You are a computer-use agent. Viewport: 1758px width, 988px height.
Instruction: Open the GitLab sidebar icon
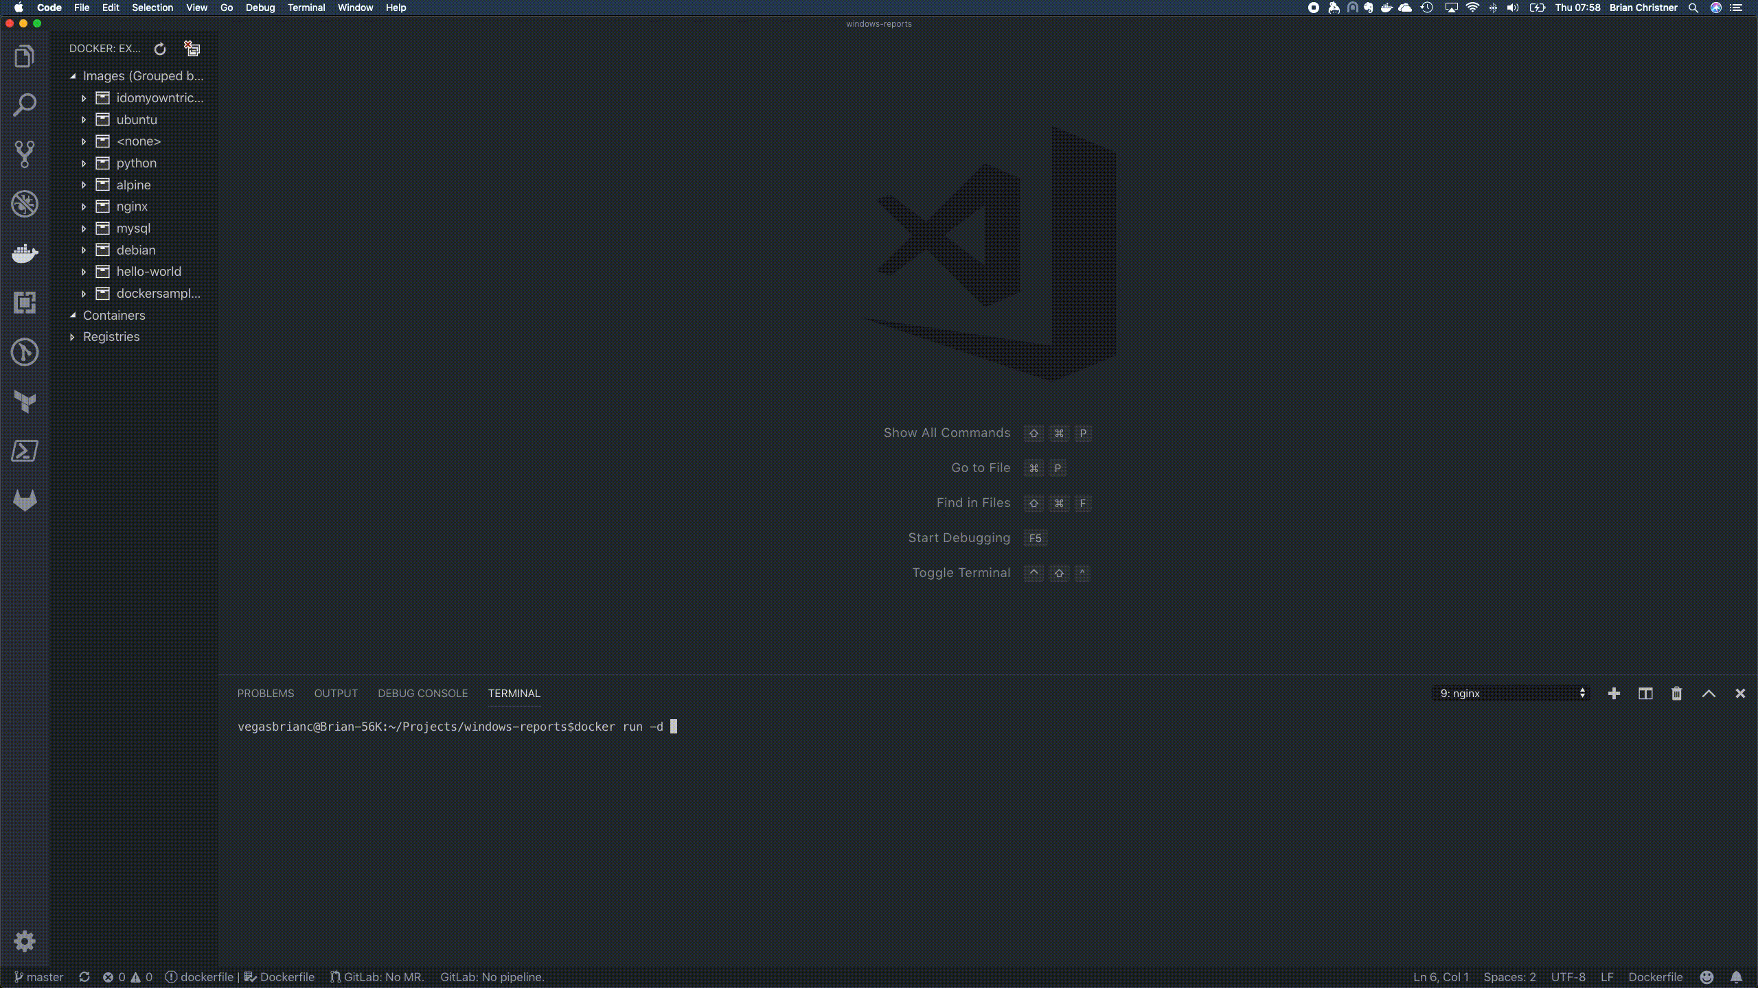tap(25, 500)
